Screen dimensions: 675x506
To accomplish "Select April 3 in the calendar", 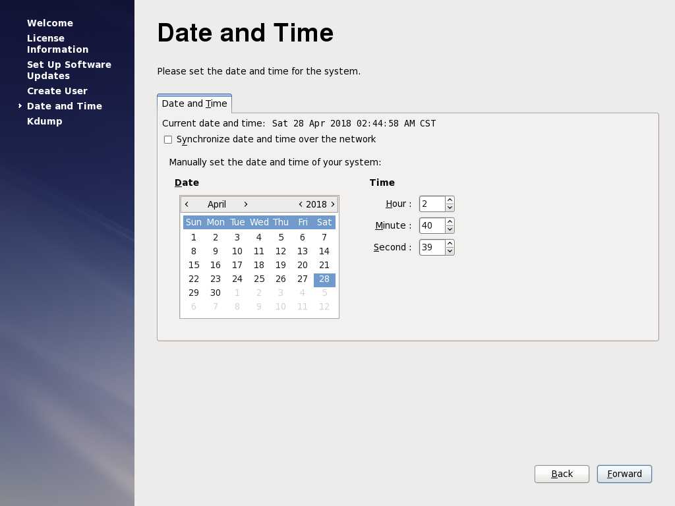I will (x=237, y=237).
